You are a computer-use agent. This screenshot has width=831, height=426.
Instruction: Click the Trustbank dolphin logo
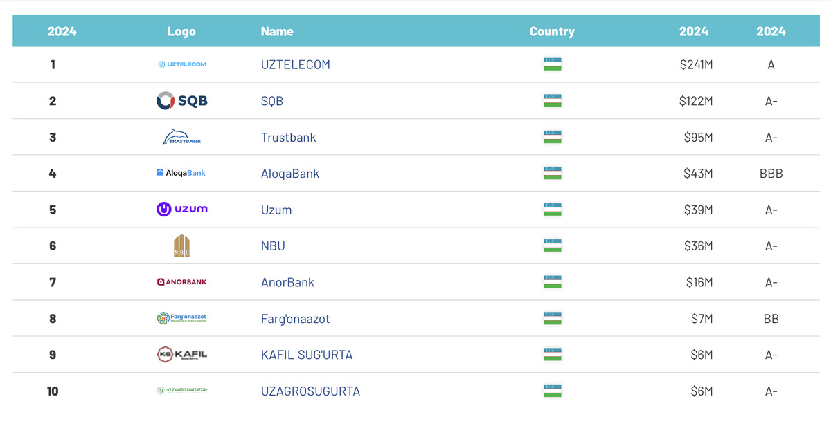[181, 137]
